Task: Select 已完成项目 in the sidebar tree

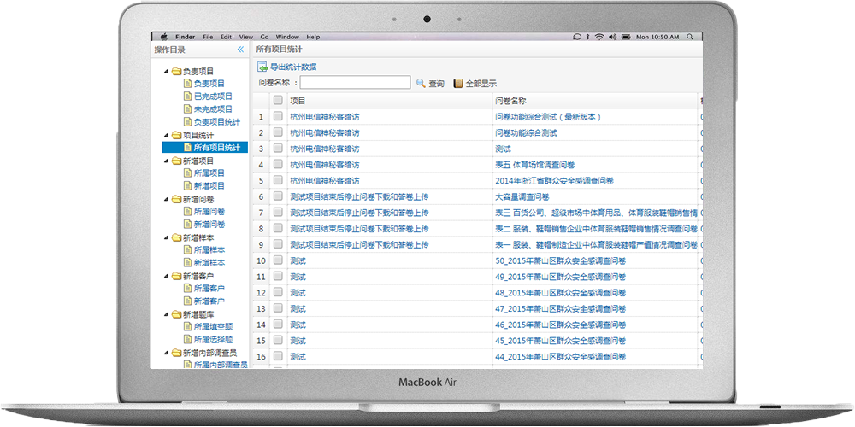Action: (x=212, y=97)
